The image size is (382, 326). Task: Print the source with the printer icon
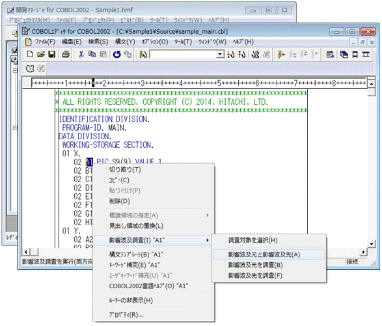[66, 54]
